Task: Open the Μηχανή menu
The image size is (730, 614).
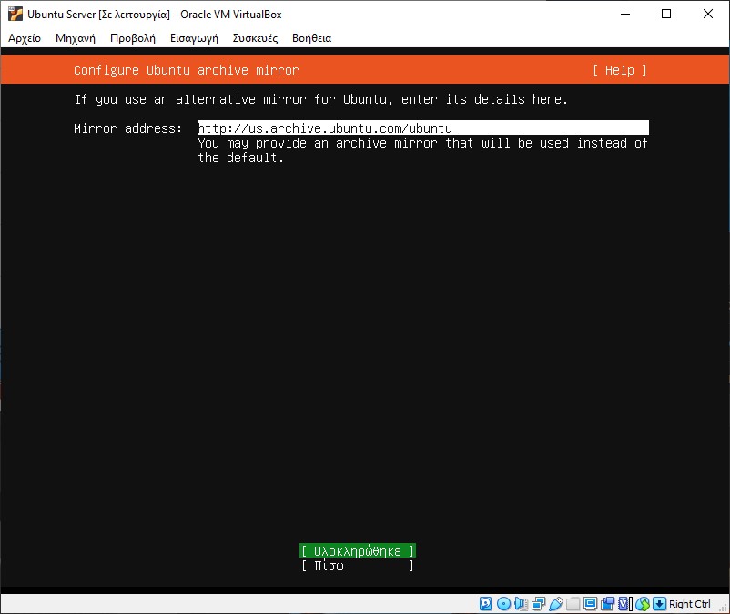Action: pyautogui.click(x=76, y=38)
